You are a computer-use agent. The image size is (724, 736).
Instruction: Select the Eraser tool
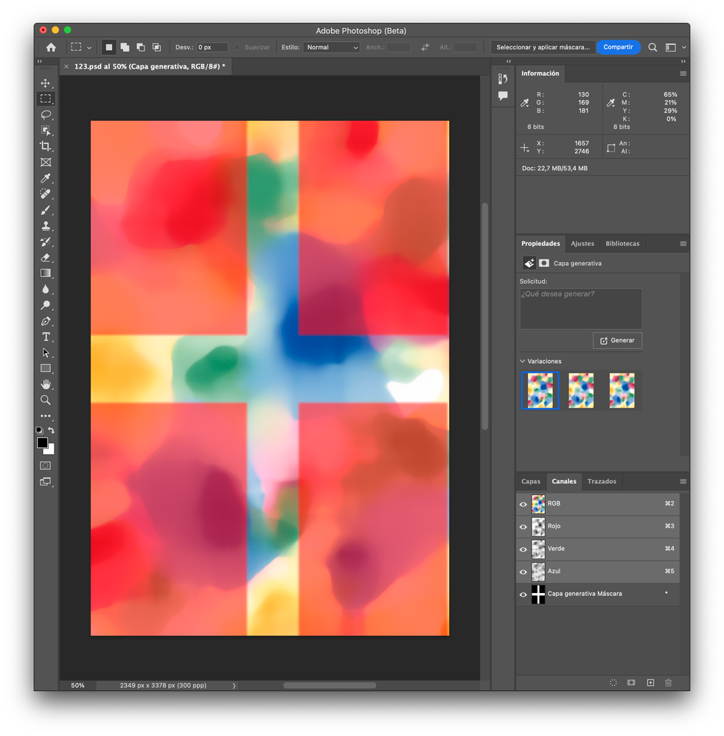point(46,258)
